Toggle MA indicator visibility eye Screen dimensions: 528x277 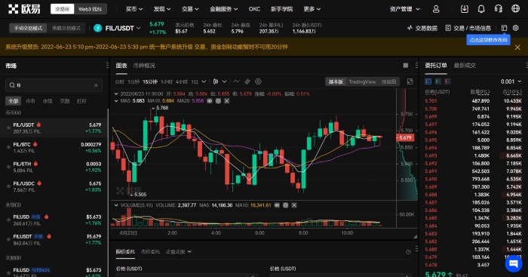[x=210, y=100]
